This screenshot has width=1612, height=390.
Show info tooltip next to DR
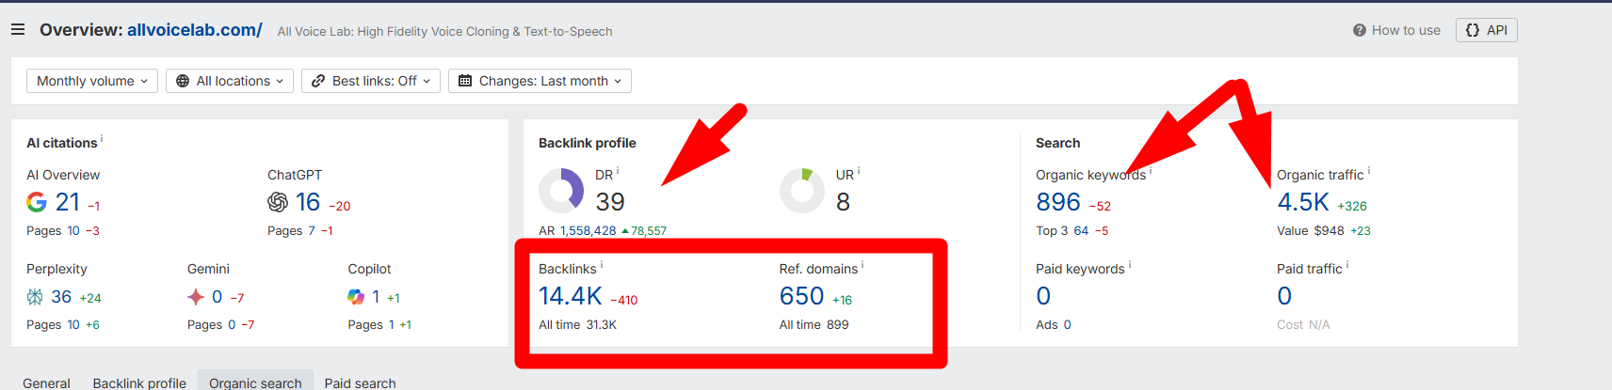pyautogui.click(x=618, y=171)
